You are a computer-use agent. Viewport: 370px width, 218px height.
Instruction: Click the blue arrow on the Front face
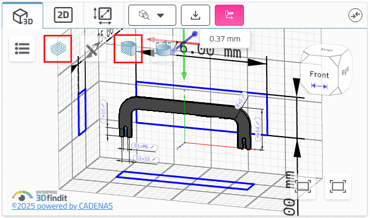coord(319,86)
